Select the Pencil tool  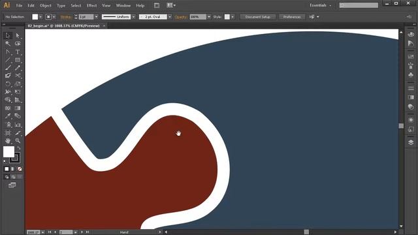tap(18, 68)
